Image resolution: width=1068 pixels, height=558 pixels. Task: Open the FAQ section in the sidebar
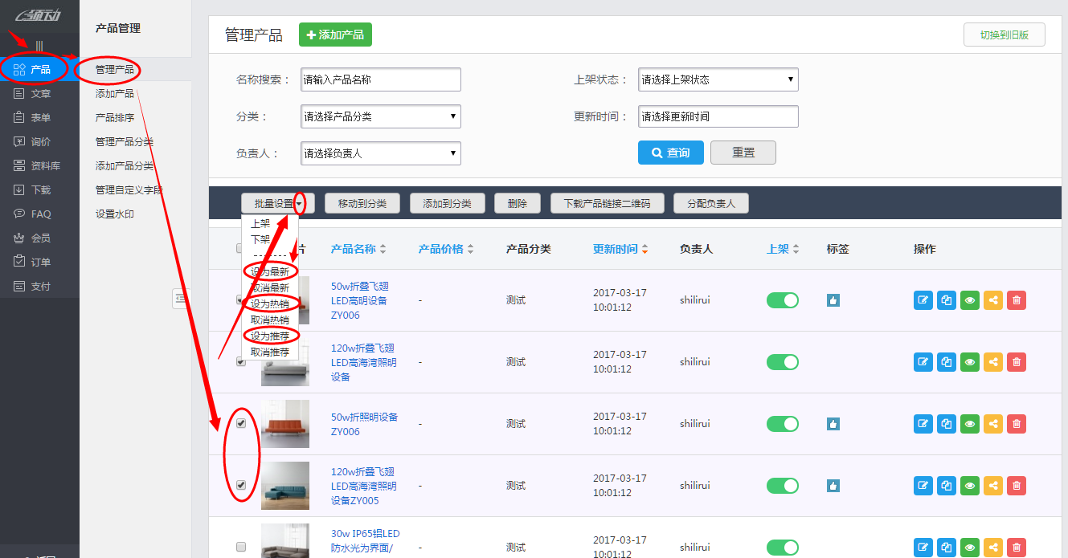click(x=37, y=214)
